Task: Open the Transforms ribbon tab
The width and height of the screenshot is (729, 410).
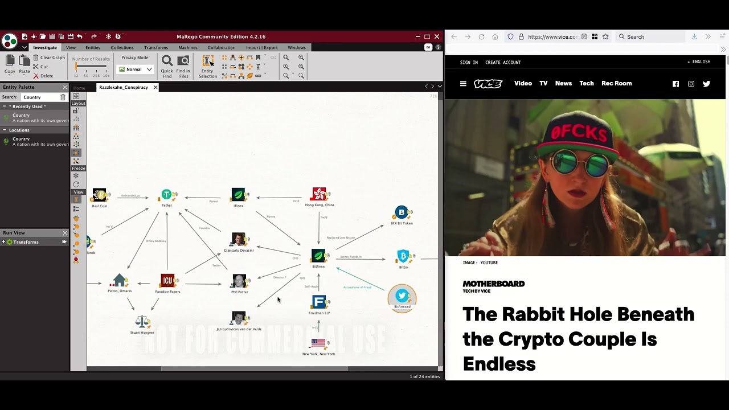Action: click(x=156, y=48)
